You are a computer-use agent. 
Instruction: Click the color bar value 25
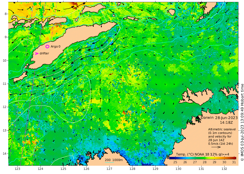175,162
